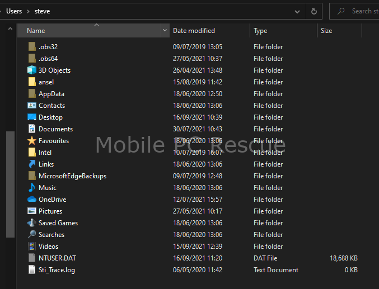The width and height of the screenshot is (379, 289).
Task: Select the Favourites star icon
Action: pyautogui.click(x=32, y=140)
